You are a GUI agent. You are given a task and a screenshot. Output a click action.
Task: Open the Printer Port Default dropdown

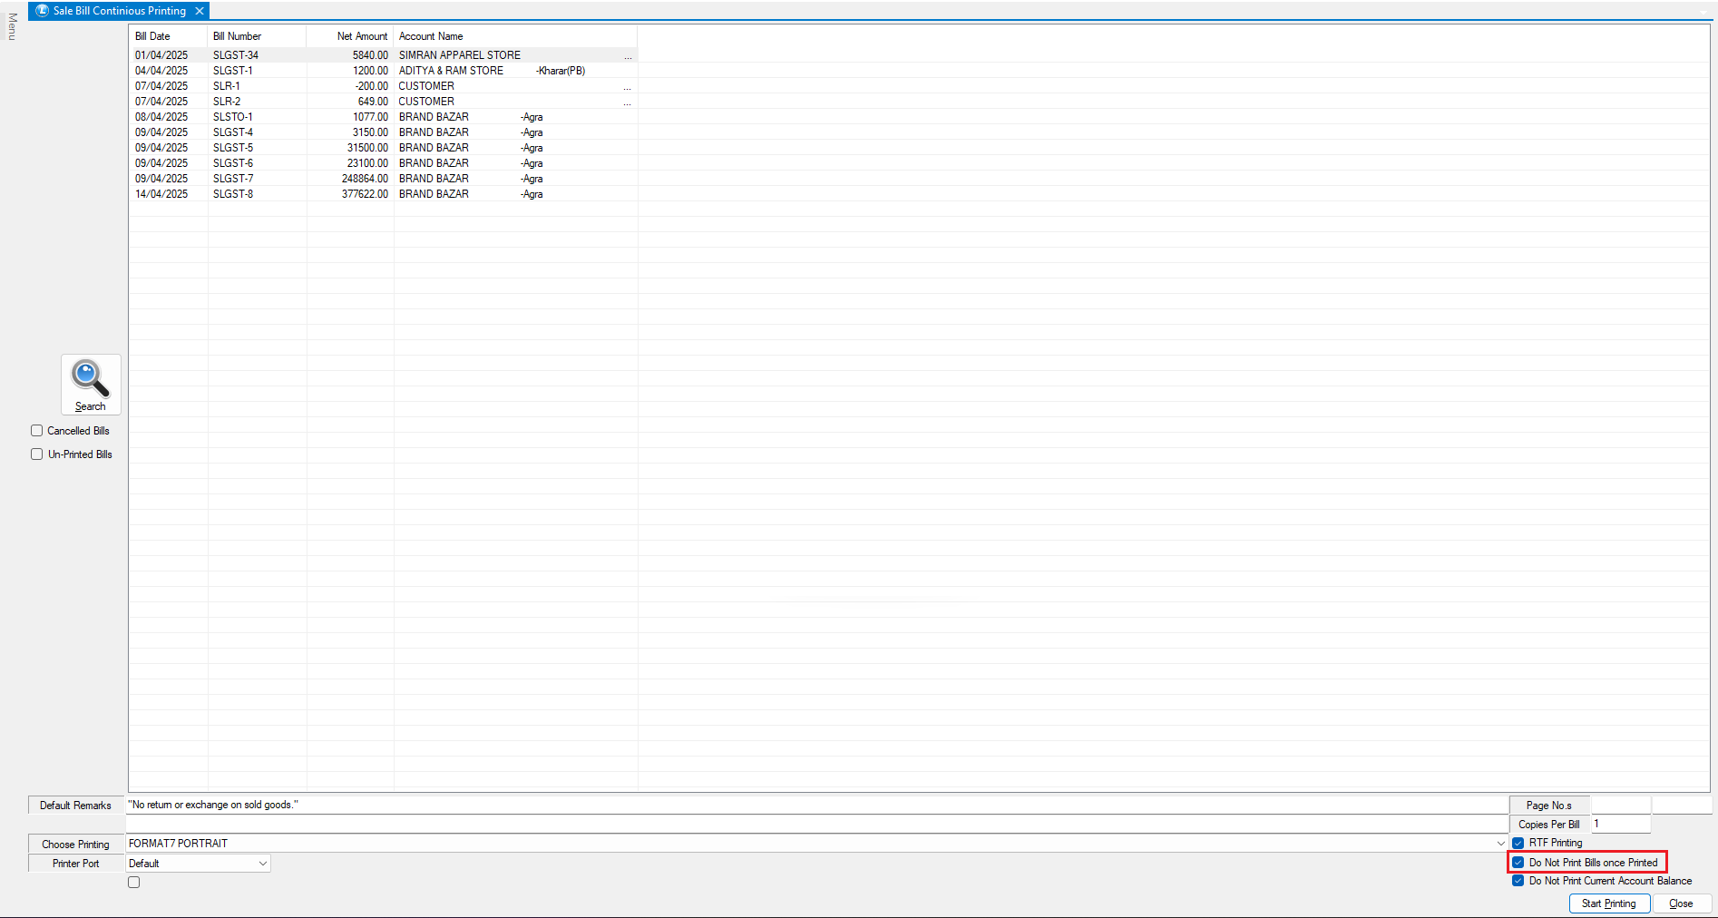pos(262,864)
